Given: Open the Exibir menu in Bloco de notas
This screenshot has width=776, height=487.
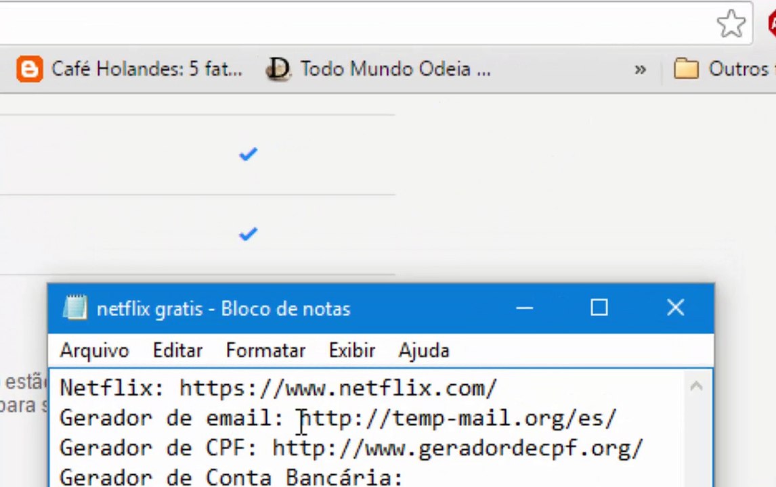Looking at the screenshot, I should 352,350.
